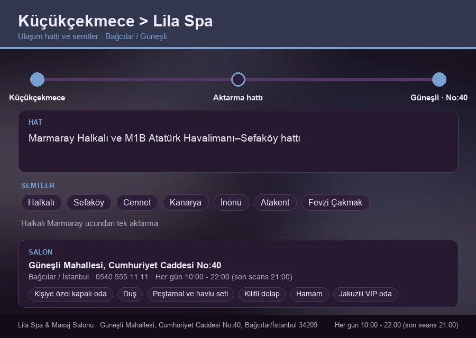Click the Güneşli · No:40 label
This screenshot has width=476, height=338.
point(439,98)
